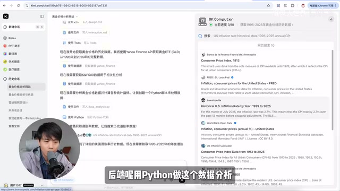Viewport: 340px width, 191px height.
Task: Reload the browser page
Action: pyautogui.click(x=19, y=6)
